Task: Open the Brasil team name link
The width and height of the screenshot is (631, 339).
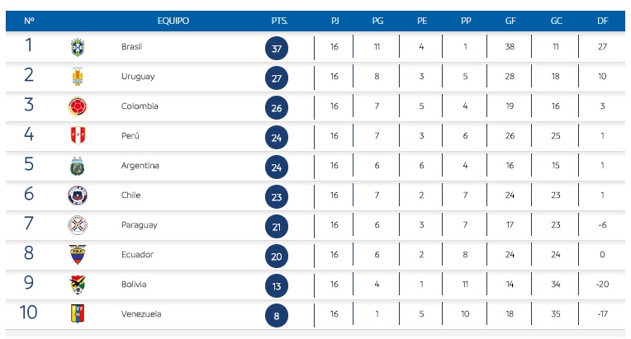Action: (x=132, y=47)
